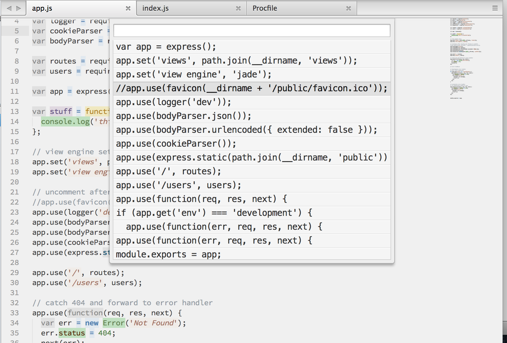Screen dimensions: 507x343
Task: Click 'stuff' variable on line 13
Action: (61, 111)
